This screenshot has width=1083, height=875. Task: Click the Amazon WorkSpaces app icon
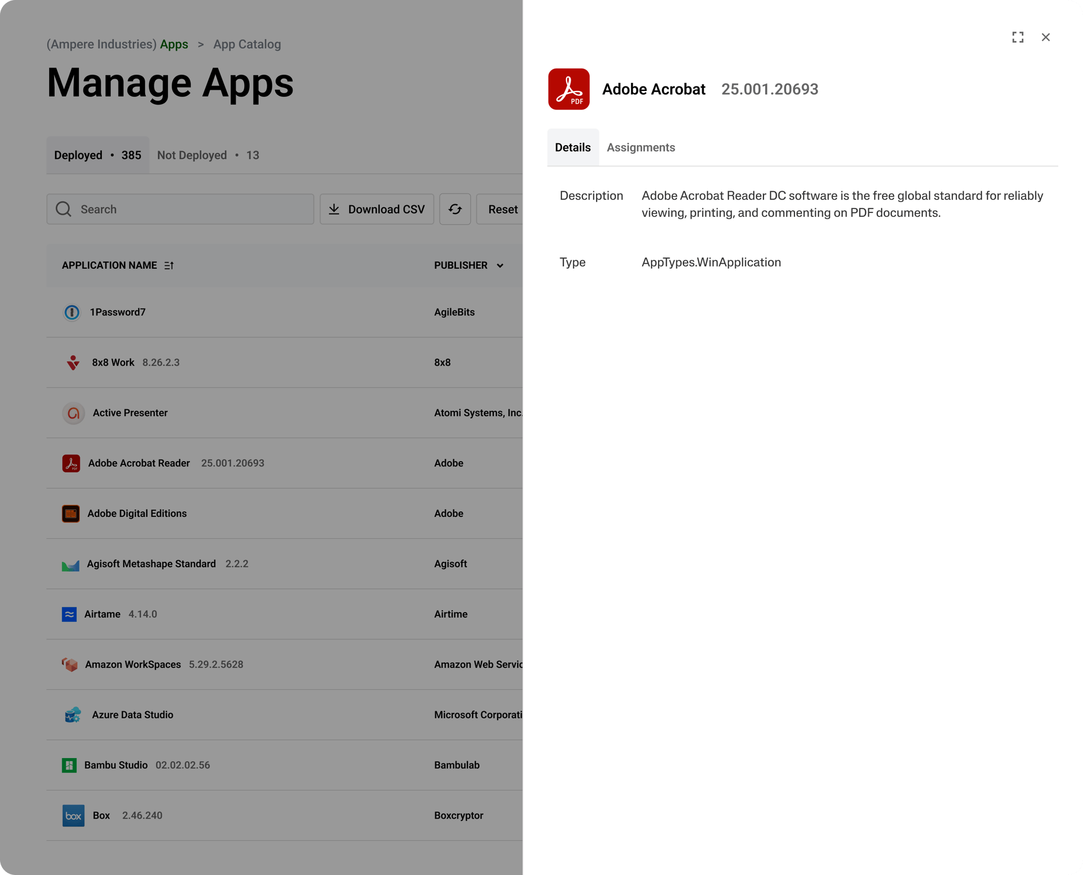pos(70,664)
